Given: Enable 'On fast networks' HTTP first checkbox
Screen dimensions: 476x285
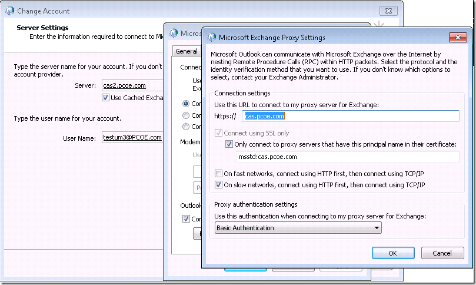Looking at the screenshot, I should [x=218, y=174].
